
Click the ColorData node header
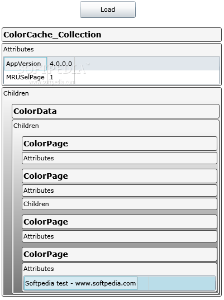click(x=116, y=111)
